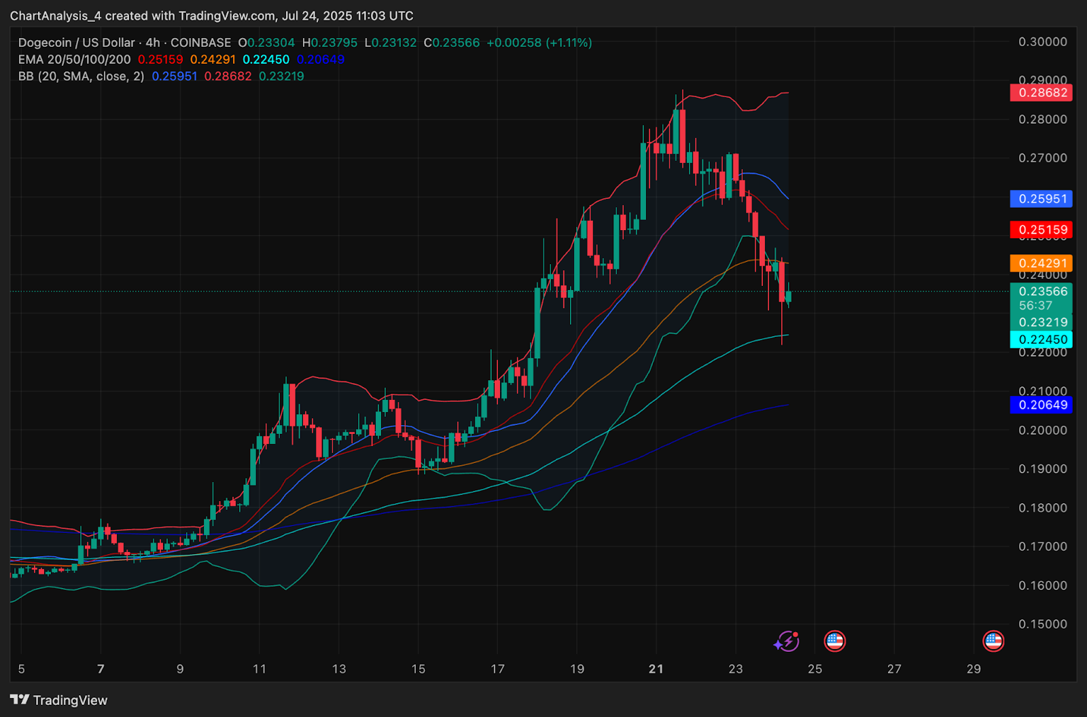Select date 7 on the time axis
1087x717 pixels.
[101, 669]
